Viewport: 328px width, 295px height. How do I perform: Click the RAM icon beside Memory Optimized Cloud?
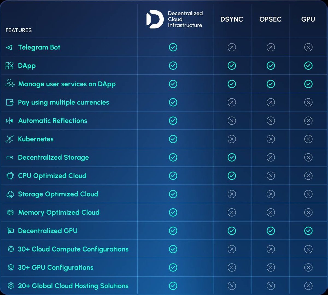tap(10, 212)
